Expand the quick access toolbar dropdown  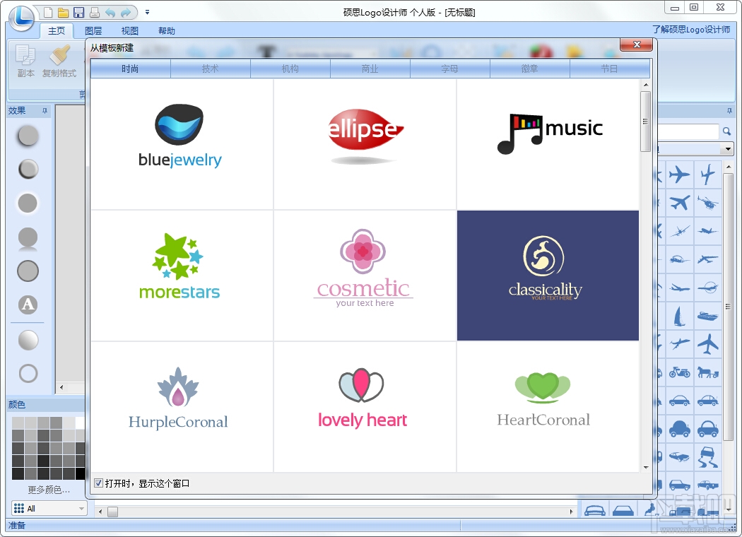pos(147,12)
